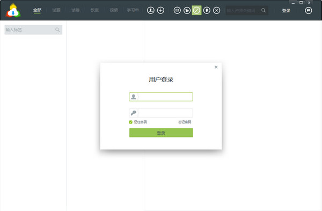The height and width of the screenshot is (211, 322).
Task: Click the circled X toolbar icon
Action: [216, 10]
